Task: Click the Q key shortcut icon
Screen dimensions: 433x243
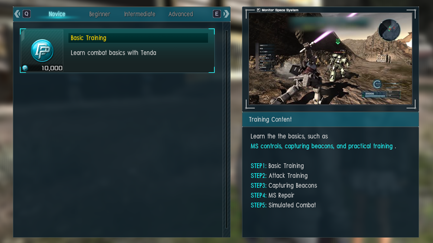Action: 27,14
